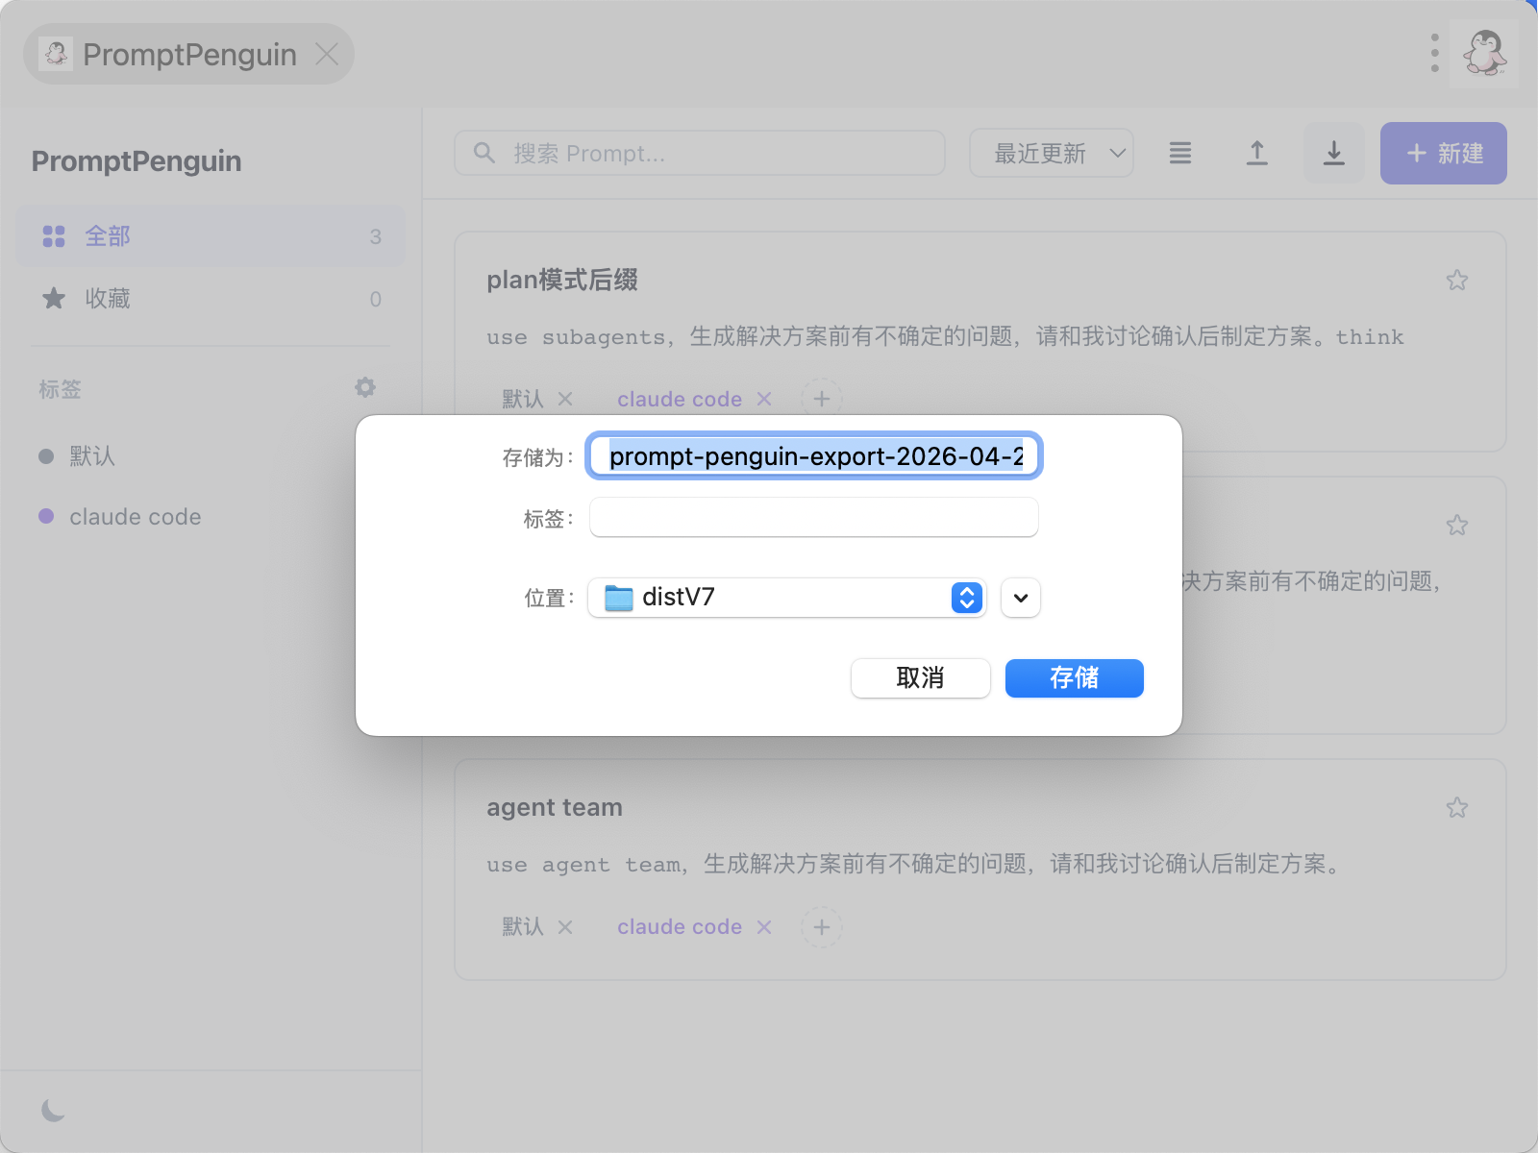Screen dimensions: 1538x1153
Task: Click the downward-arrow download icon in the toolbar
Action: tap(1333, 153)
